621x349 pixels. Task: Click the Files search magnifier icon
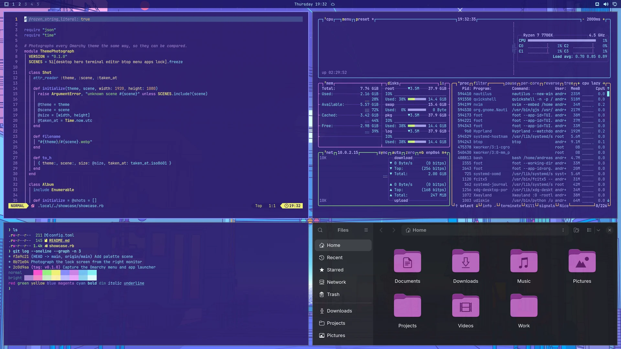[x=320, y=230]
